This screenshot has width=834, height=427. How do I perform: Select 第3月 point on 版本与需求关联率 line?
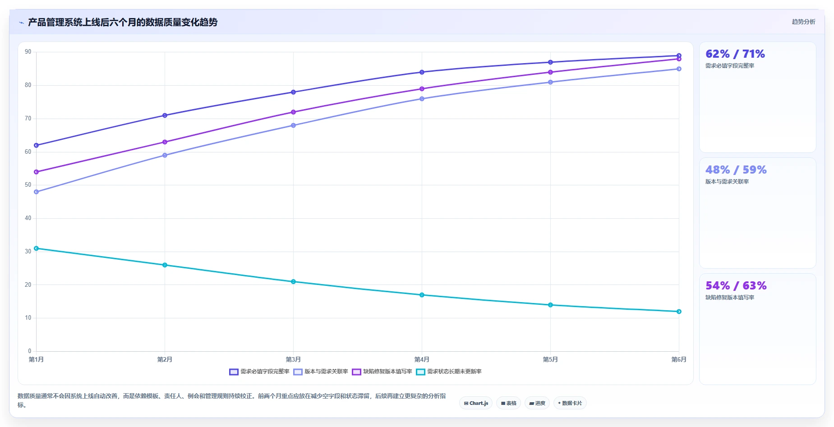point(293,125)
